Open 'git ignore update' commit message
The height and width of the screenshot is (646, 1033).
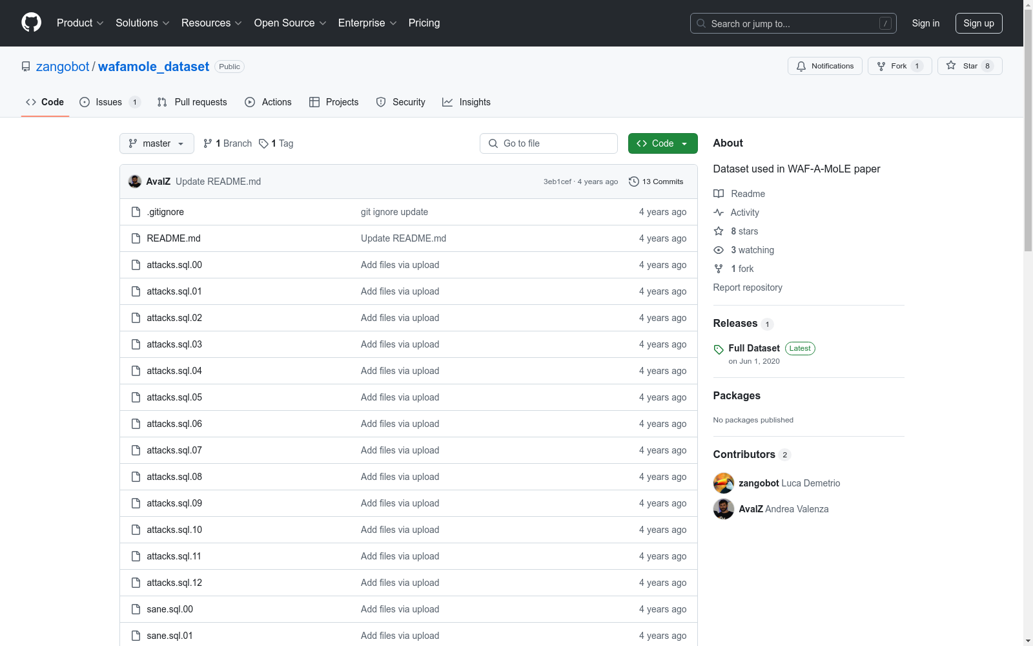pyautogui.click(x=394, y=212)
